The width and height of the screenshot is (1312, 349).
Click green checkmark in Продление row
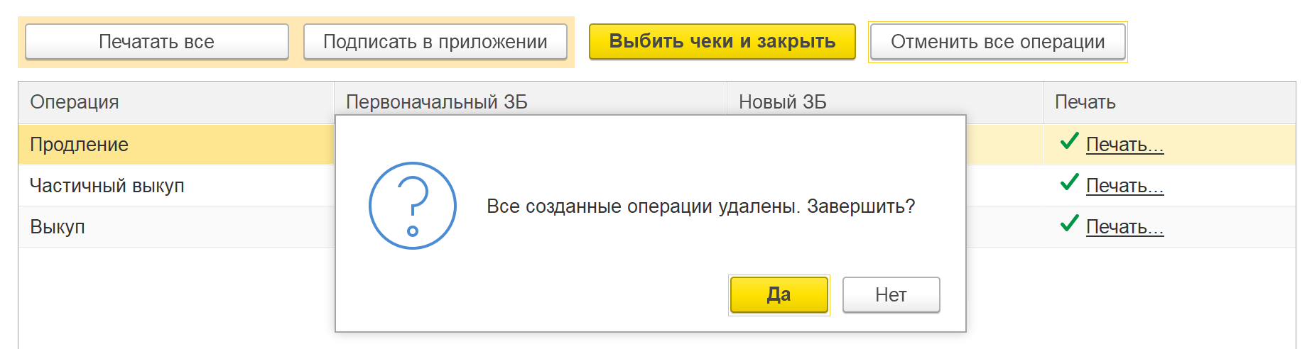tap(1069, 142)
